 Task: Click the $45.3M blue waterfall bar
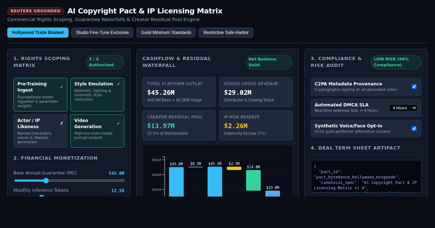tap(215, 182)
